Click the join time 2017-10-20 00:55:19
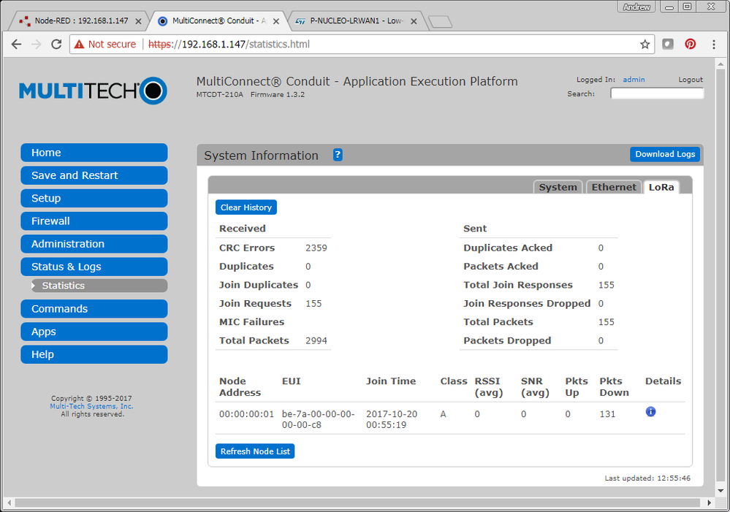730x512 pixels. click(x=392, y=419)
